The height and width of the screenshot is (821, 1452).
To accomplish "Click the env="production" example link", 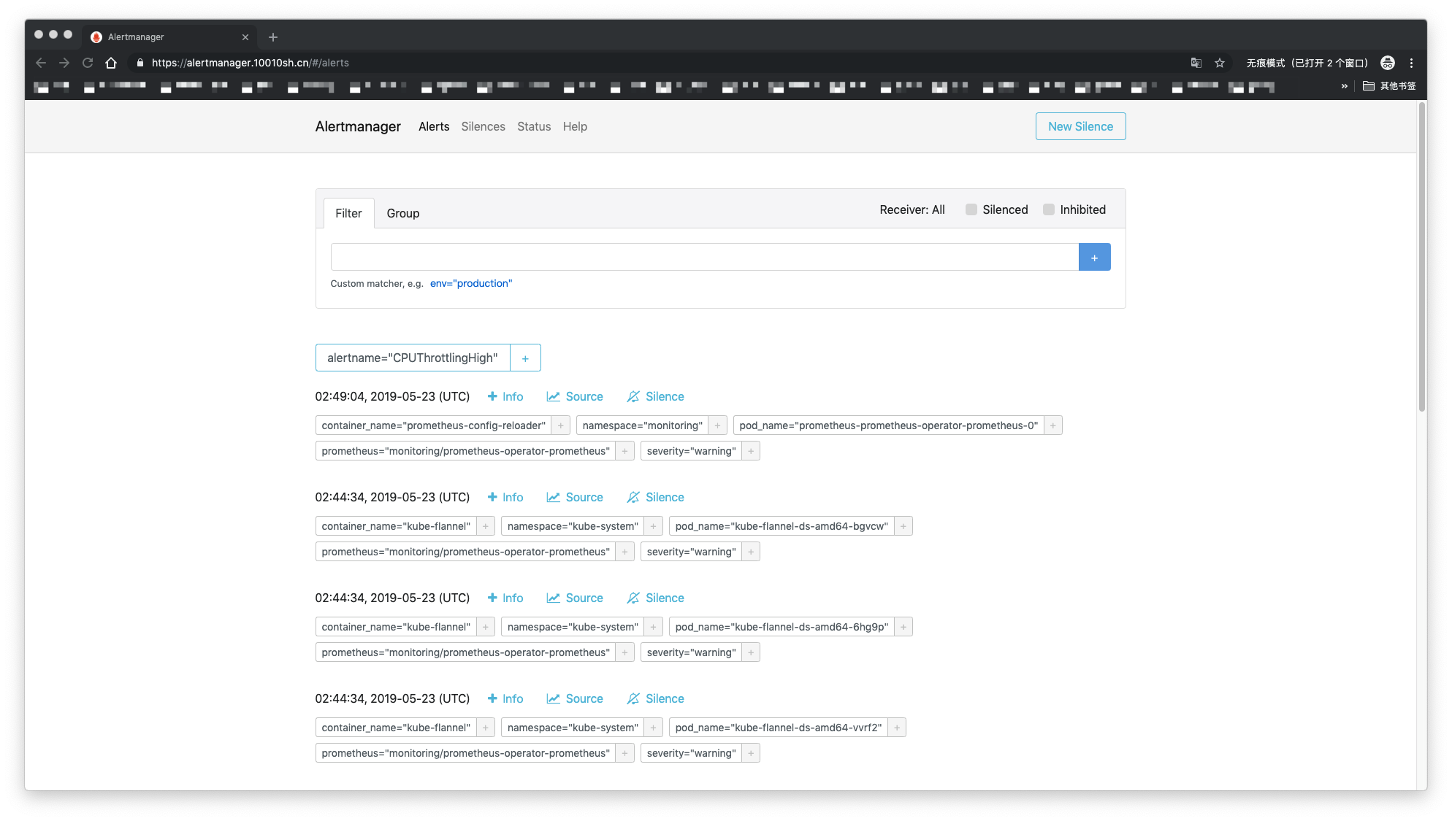I will point(471,283).
